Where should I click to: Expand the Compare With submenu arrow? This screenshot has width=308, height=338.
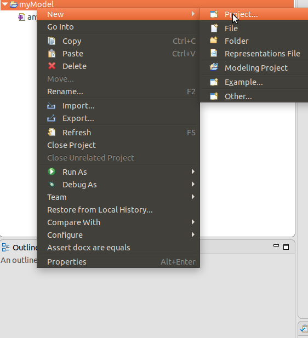(193, 222)
